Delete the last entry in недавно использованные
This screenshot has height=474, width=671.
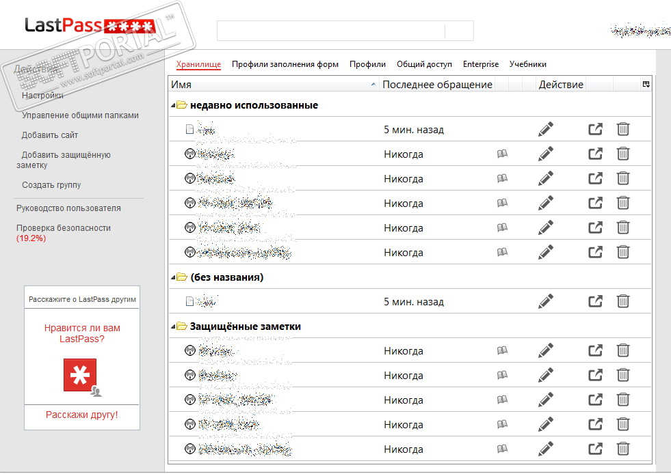(623, 252)
